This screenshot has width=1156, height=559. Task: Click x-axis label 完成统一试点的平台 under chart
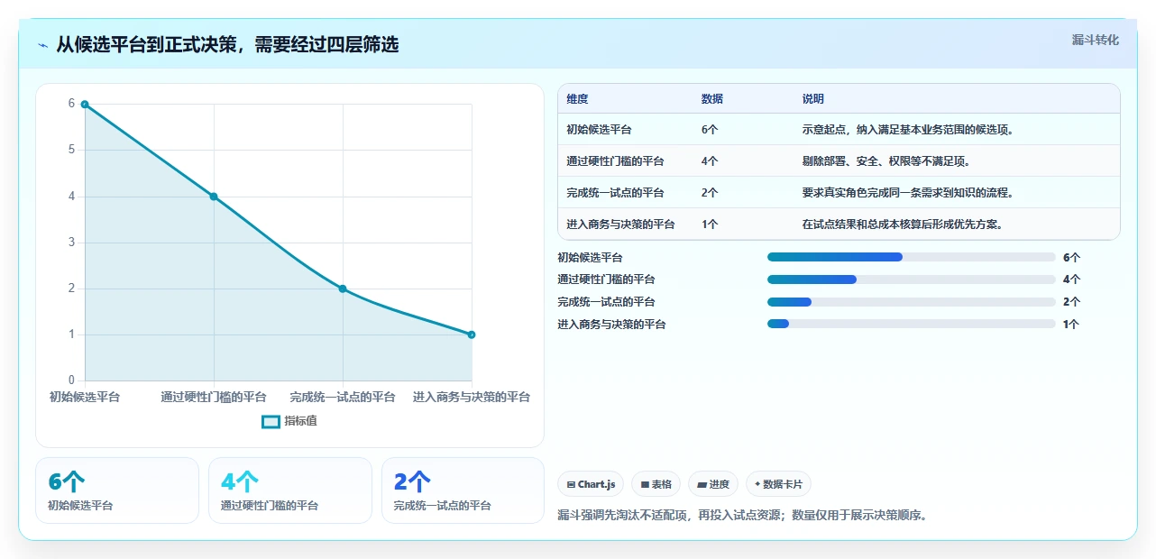pyautogui.click(x=343, y=397)
